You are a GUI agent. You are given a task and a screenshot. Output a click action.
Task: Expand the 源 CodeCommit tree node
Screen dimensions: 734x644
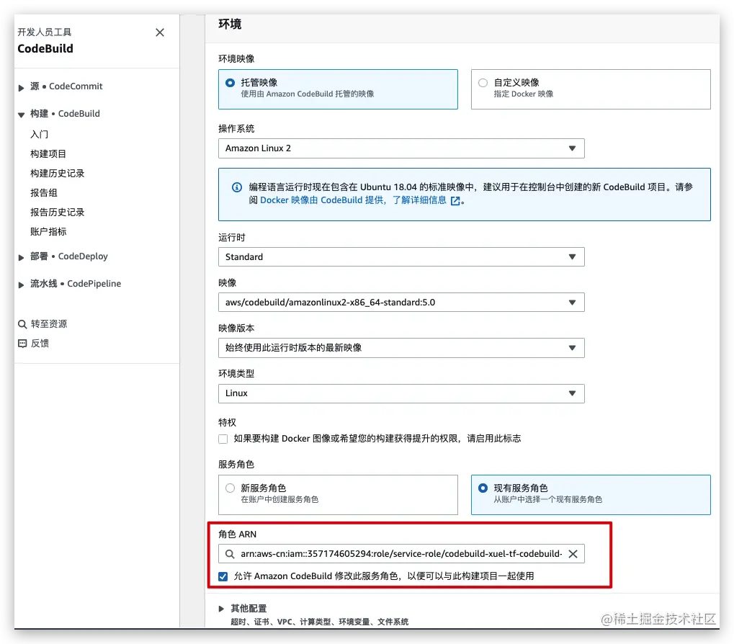point(21,87)
